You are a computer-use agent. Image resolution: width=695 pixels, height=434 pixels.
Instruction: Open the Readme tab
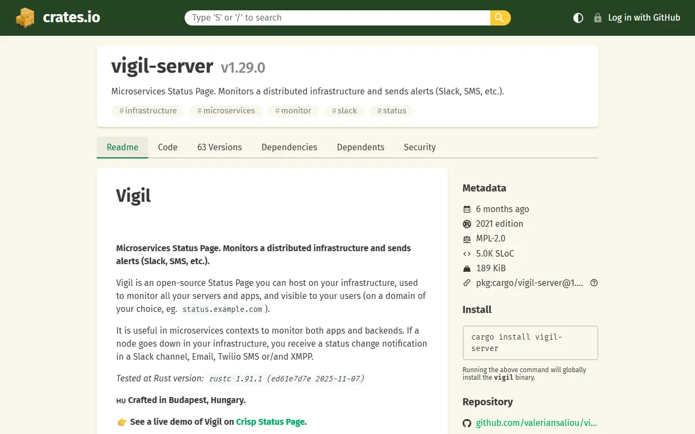click(x=123, y=147)
